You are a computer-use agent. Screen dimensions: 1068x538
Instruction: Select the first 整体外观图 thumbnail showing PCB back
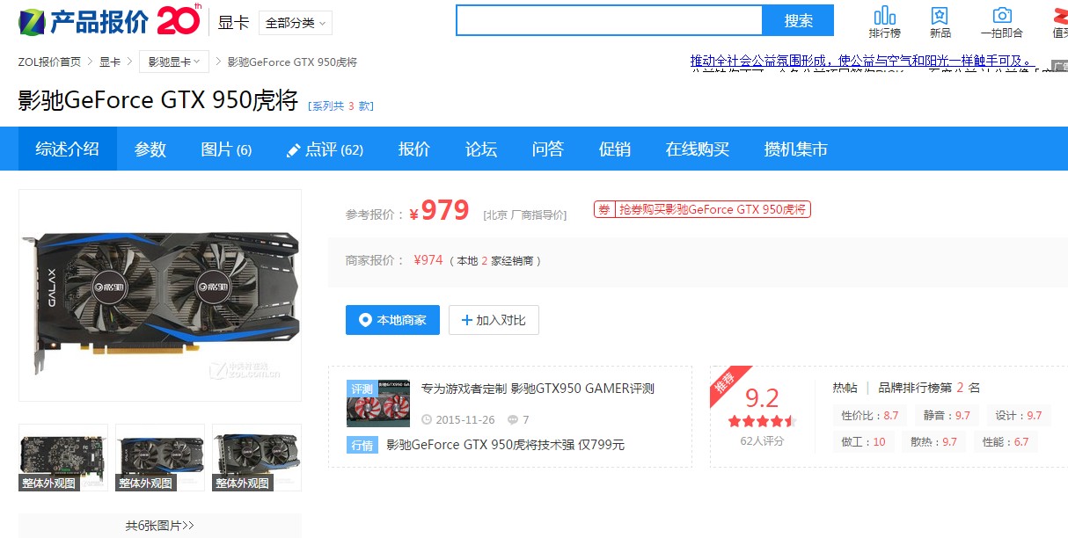[x=63, y=457]
